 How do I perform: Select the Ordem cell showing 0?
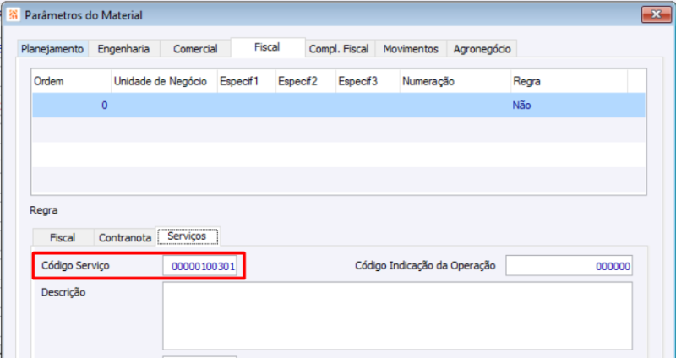[72, 105]
